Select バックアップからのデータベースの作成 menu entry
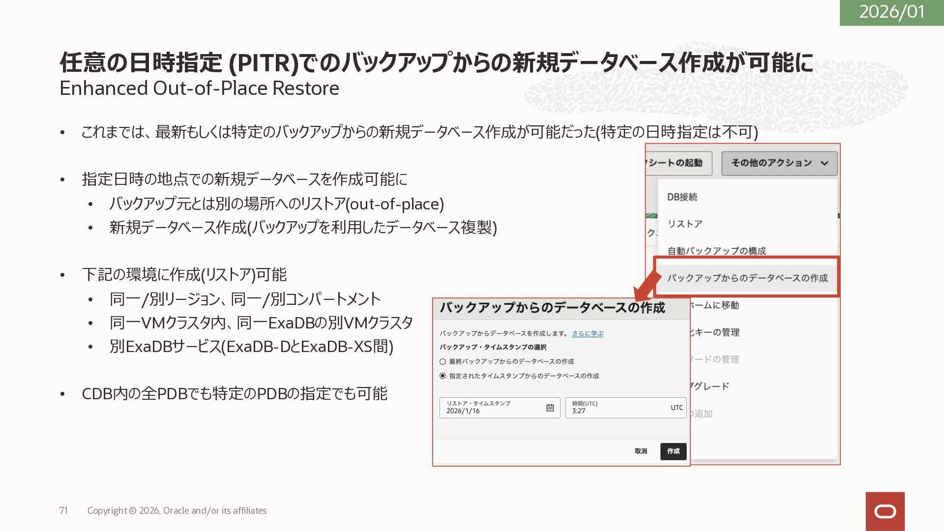The image size is (944, 531). 747,278
